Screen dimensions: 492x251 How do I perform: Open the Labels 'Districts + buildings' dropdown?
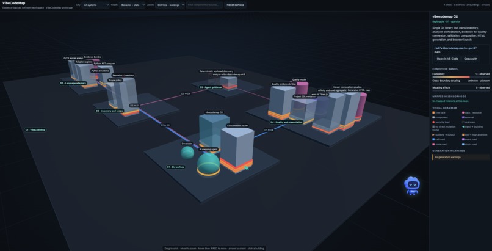coord(170,5)
